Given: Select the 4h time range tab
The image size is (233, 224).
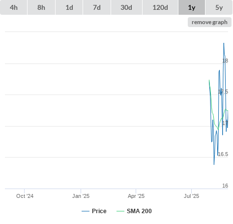Looking at the screenshot, I should click(14, 7).
